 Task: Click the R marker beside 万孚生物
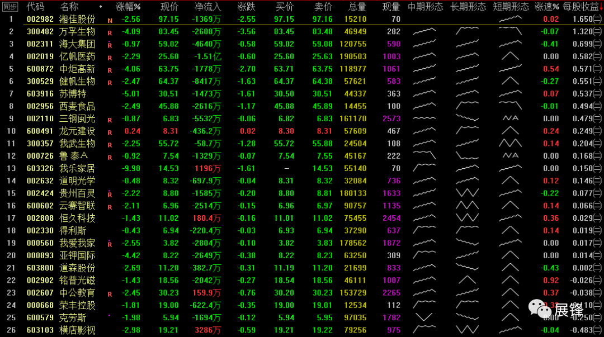point(110,33)
